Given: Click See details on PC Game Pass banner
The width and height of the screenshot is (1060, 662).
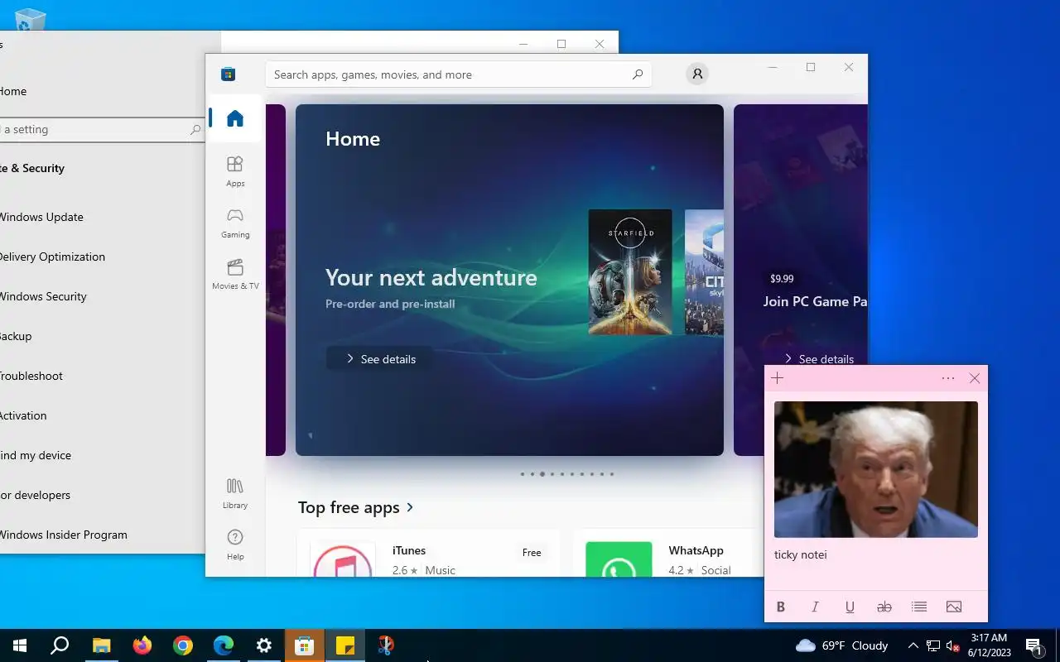Looking at the screenshot, I should (818, 359).
